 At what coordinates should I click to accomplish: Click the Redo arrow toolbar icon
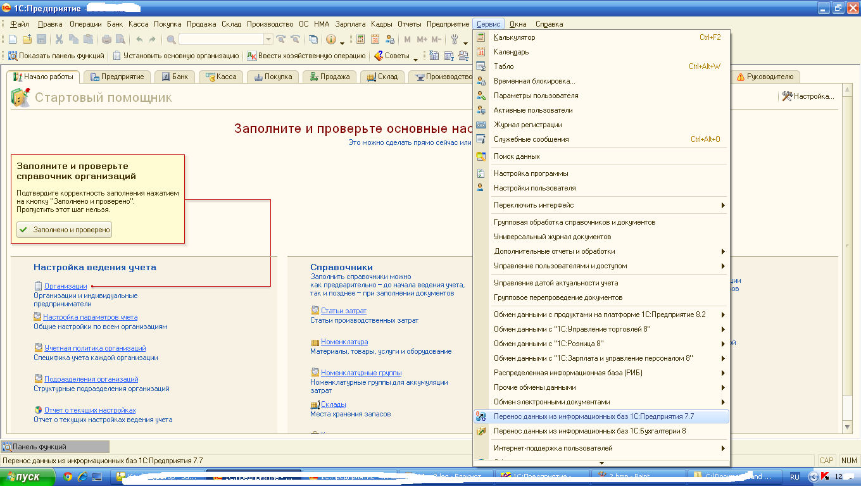(x=153, y=39)
